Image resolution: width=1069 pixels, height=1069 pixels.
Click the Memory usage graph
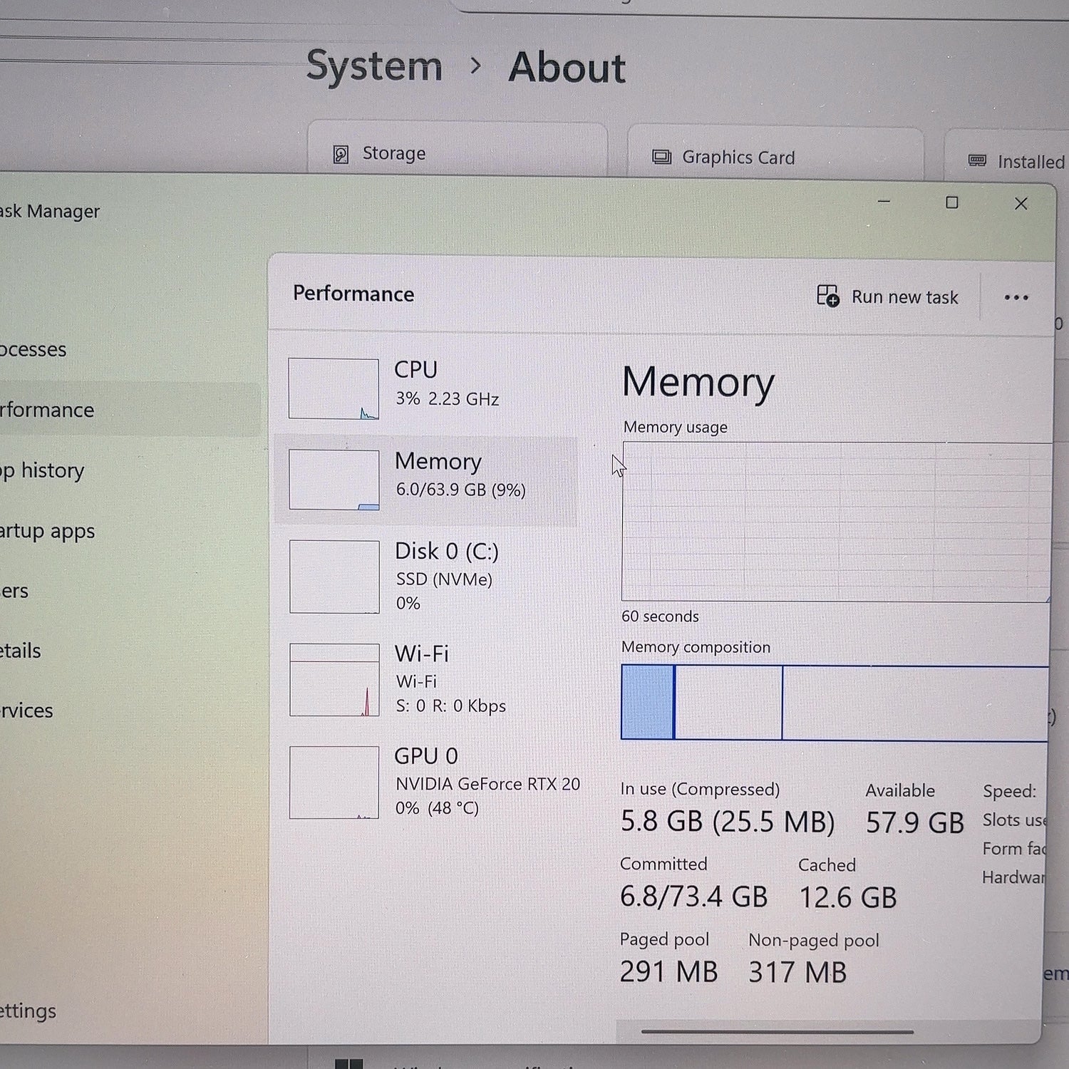(x=835, y=522)
